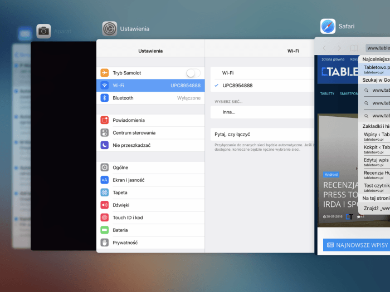Click the flower icon for Tapeta
Screen dimensions: 390x292
click(105, 192)
